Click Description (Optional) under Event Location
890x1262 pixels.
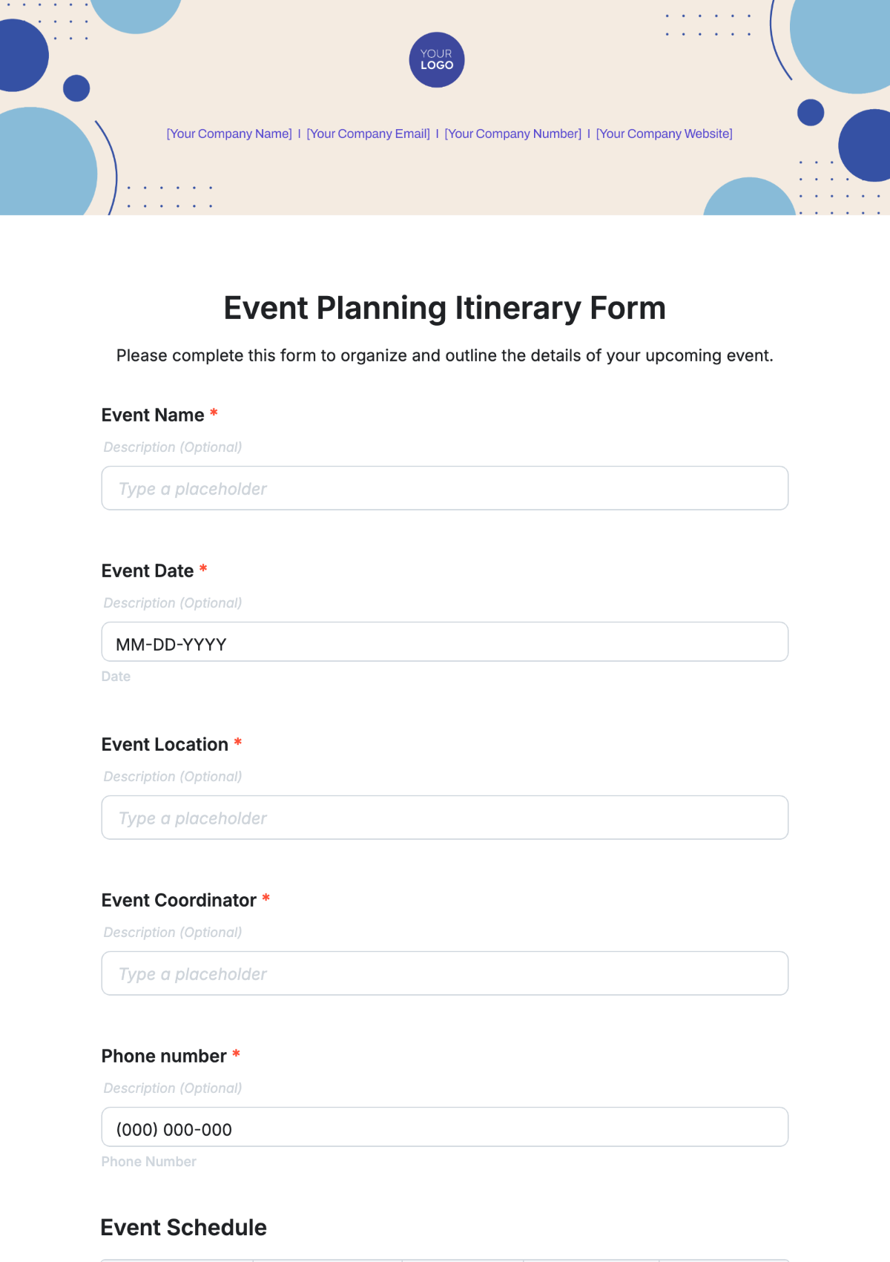click(172, 776)
